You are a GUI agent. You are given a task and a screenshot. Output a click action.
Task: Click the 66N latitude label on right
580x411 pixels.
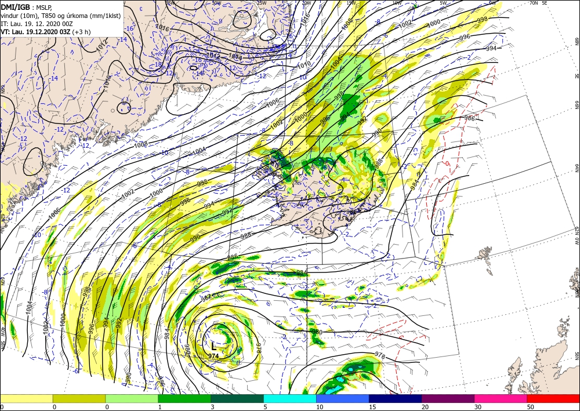click(x=577, y=105)
